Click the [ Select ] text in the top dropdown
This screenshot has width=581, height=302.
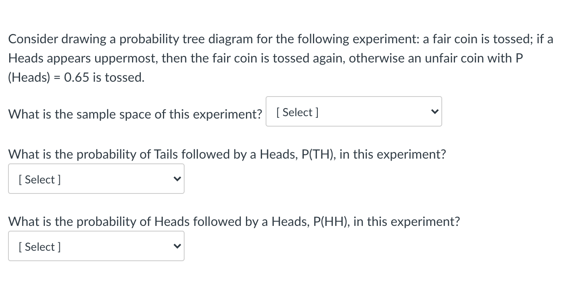[297, 112]
